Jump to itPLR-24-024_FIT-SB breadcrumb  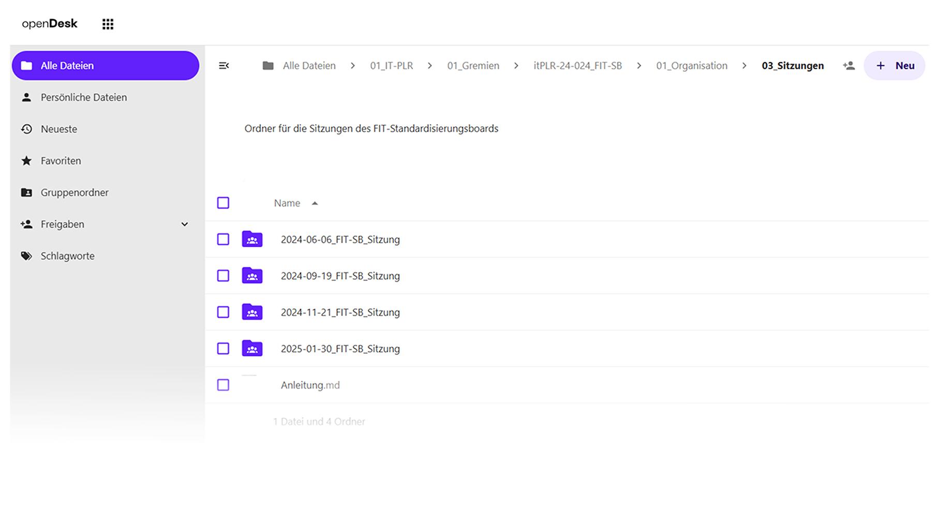click(577, 66)
